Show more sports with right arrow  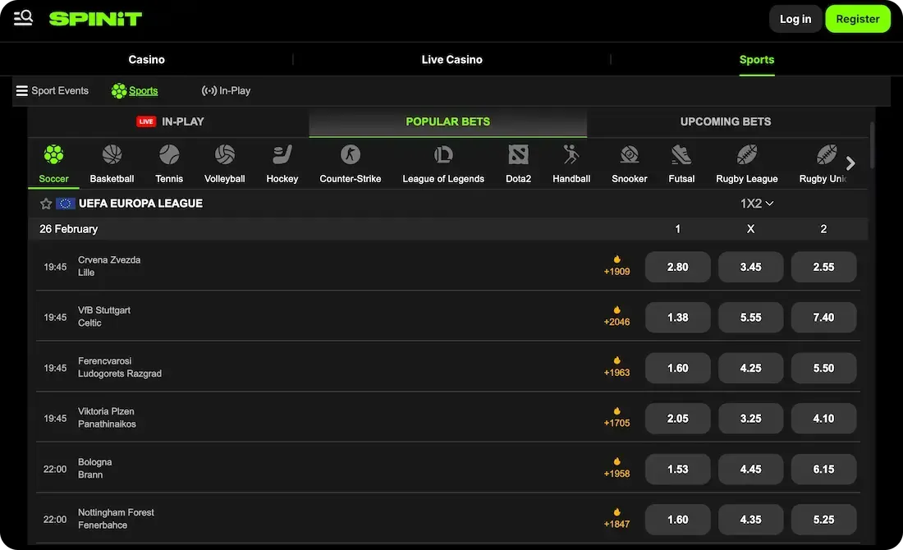(850, 163)
